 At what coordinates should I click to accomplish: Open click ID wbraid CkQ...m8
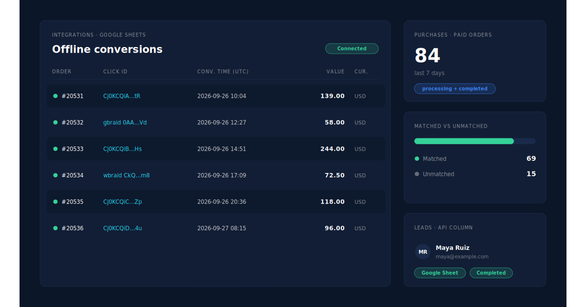[x=126, y=175]
